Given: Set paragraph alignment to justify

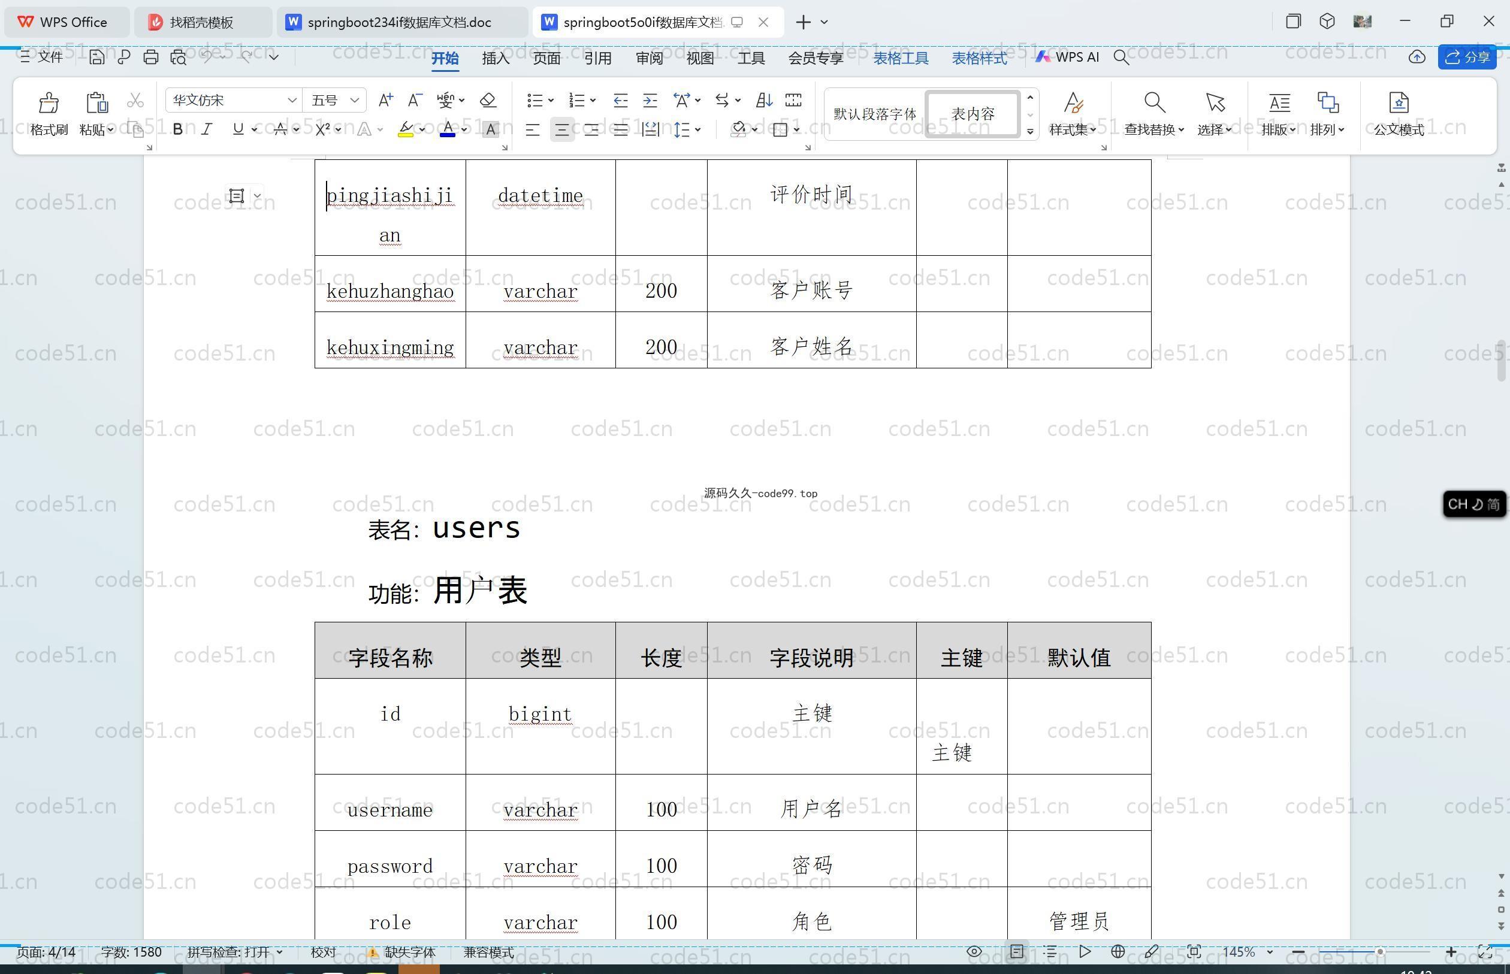Looking at the screenshot, I should click(621, 129).
